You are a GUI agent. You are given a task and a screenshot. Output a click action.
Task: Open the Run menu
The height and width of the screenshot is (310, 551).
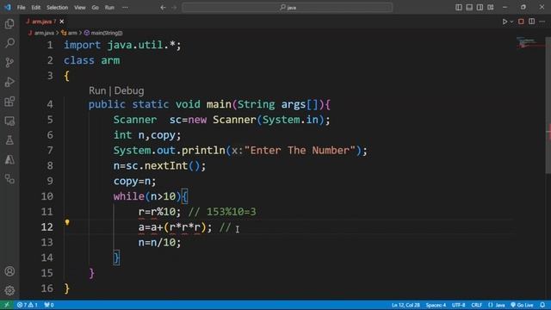pyautogui.click(x=109, y=8)
